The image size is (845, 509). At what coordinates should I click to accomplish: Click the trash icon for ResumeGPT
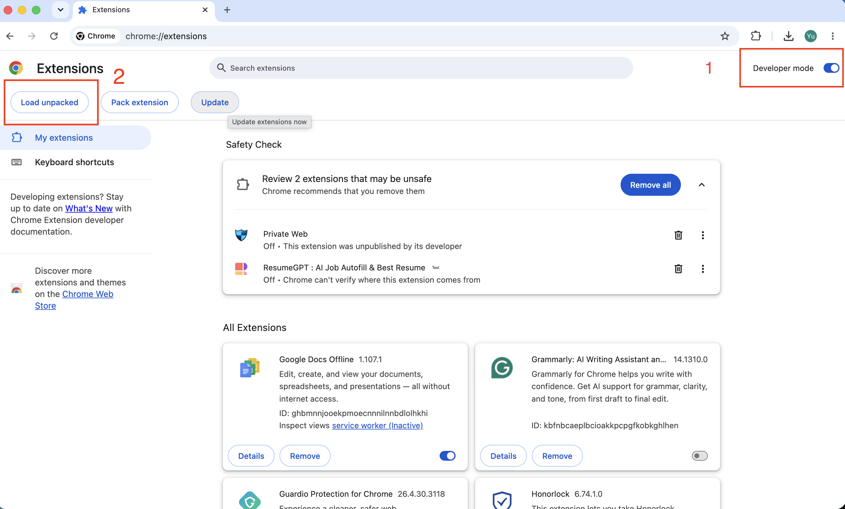pos(678,269)
